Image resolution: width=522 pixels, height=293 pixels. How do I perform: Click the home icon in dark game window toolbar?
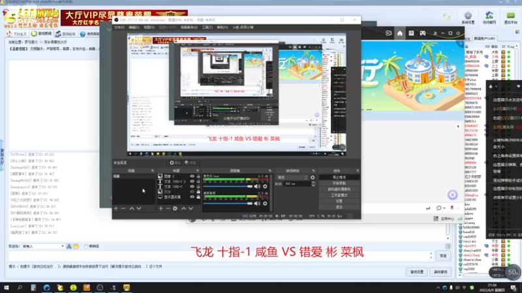(400, 33)
